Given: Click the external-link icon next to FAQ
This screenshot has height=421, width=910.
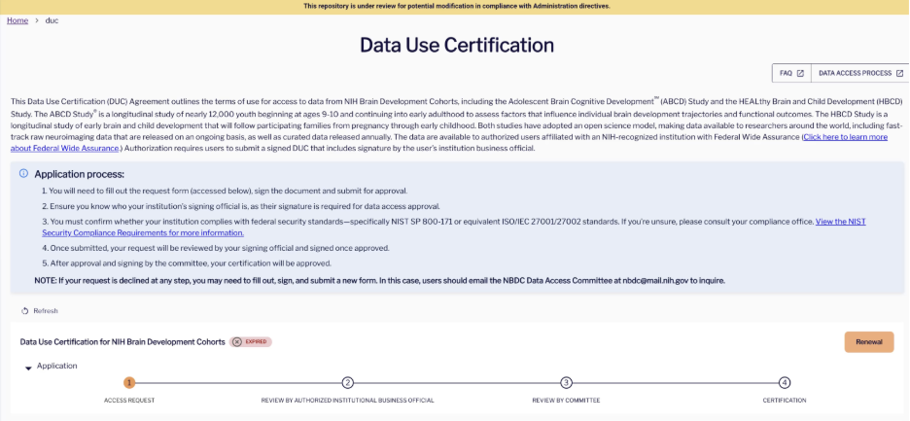Looking at the screenshot, I should pyautogui.click(x=800, y=73).
